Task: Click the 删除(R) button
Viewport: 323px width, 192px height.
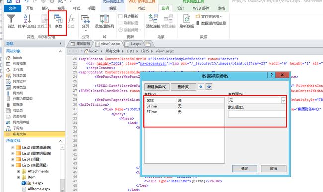Action: click(x=183, y=87)
